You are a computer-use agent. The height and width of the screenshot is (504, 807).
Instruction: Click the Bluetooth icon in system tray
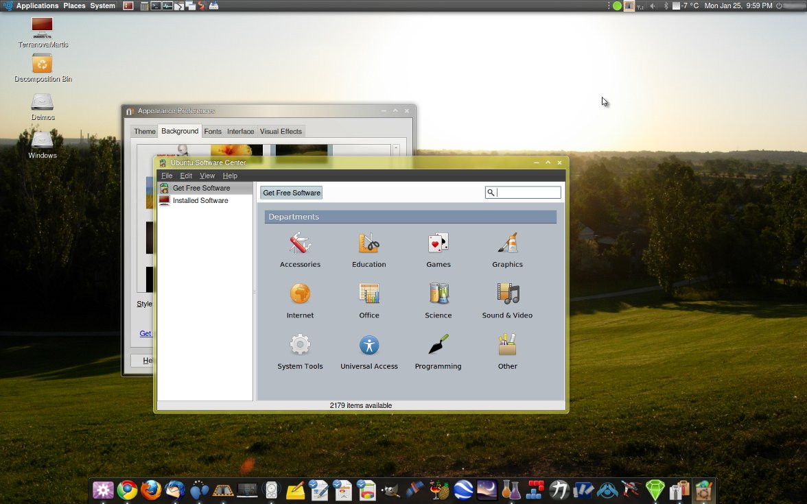click(x=666, y=6)
